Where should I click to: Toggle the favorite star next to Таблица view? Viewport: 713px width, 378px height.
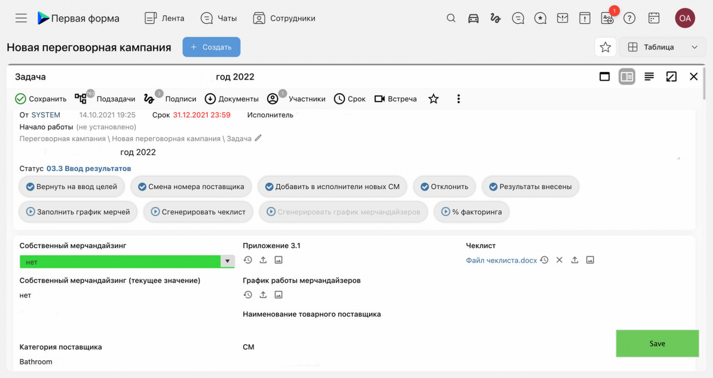click(606, 47)
